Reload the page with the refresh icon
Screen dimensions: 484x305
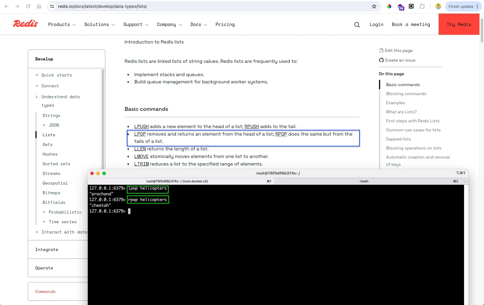[28, 6]
